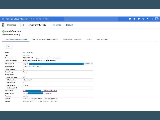Expand the project selector dropdown
Screen dimensions: 160x120
[x=41, y=19]
